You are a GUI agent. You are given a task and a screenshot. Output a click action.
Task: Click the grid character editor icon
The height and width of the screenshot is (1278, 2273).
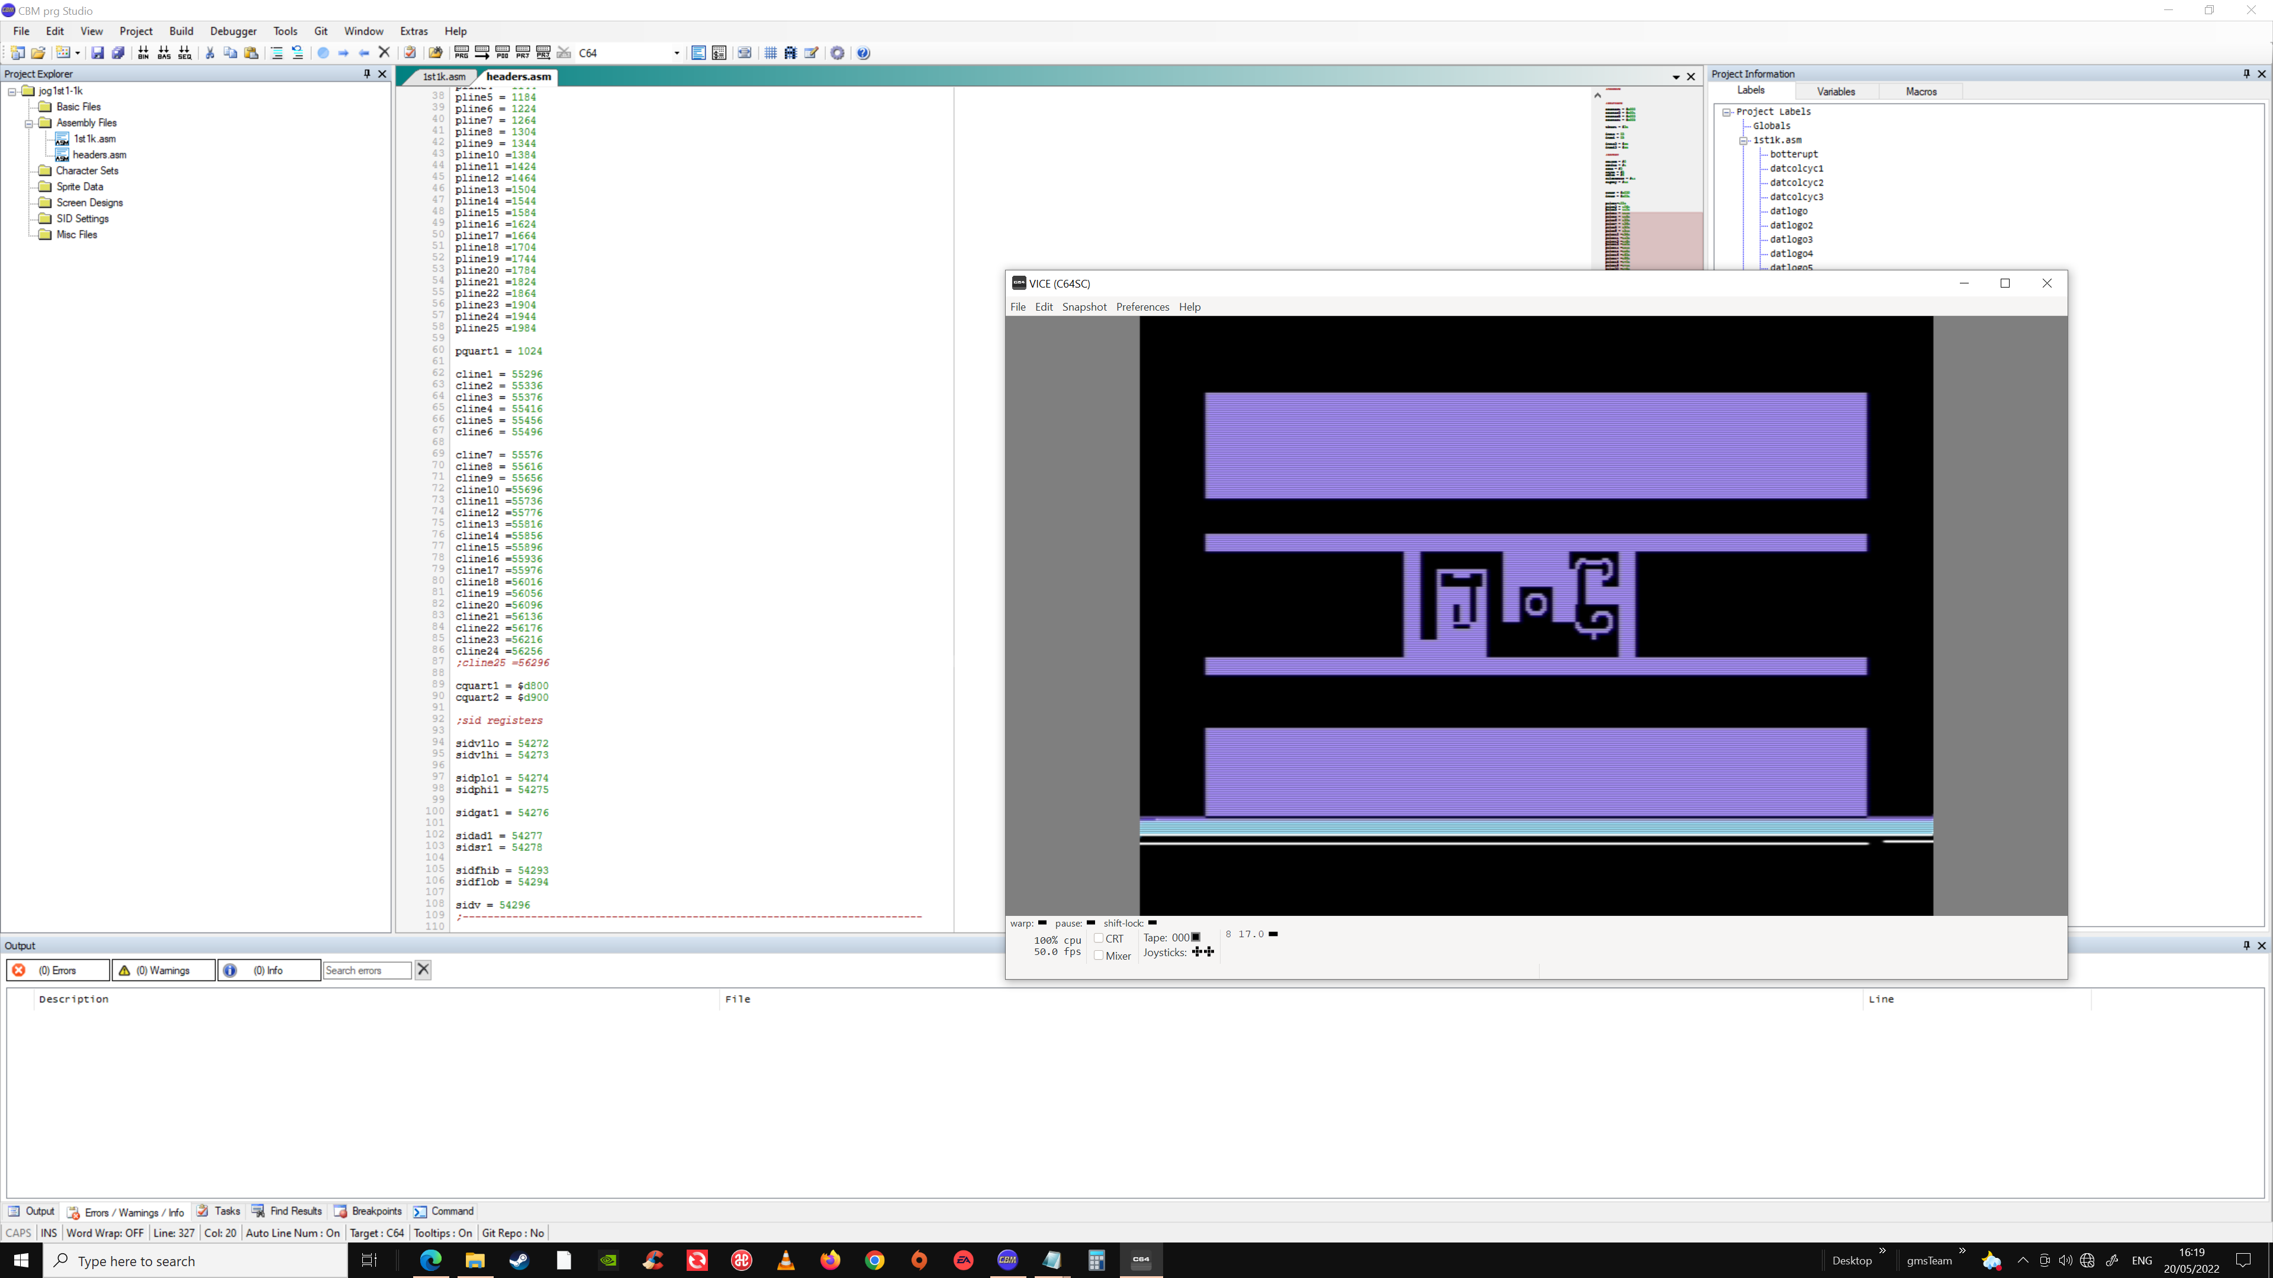(770, 53)
